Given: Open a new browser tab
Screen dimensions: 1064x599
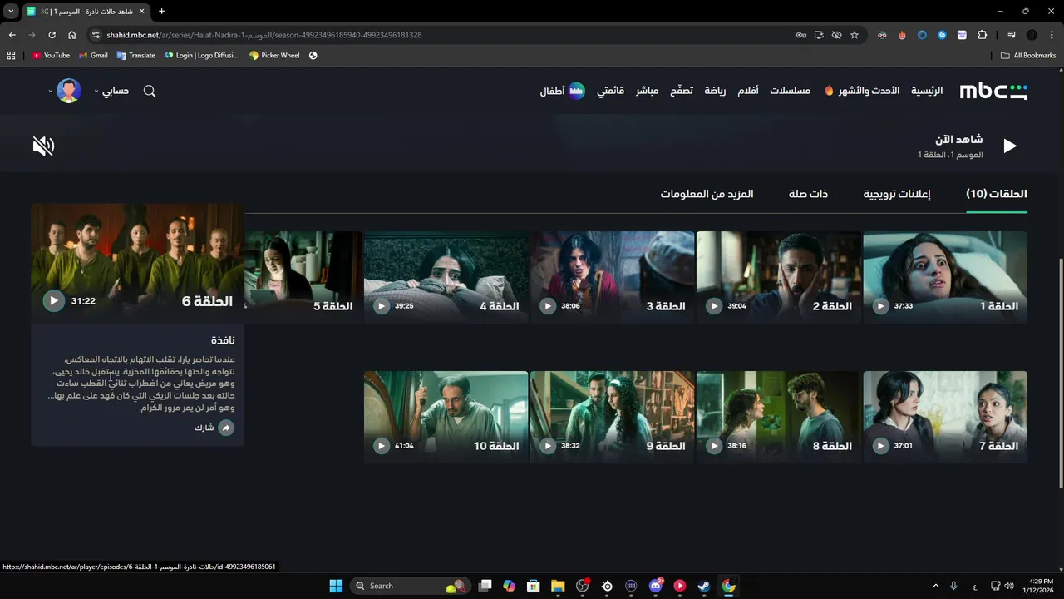Looking at the screenshot, I should click(161, 12).
